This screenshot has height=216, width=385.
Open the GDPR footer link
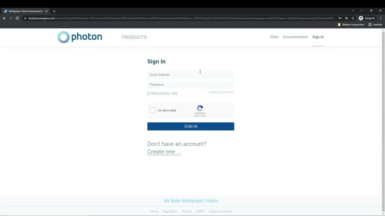coord(200,211)
